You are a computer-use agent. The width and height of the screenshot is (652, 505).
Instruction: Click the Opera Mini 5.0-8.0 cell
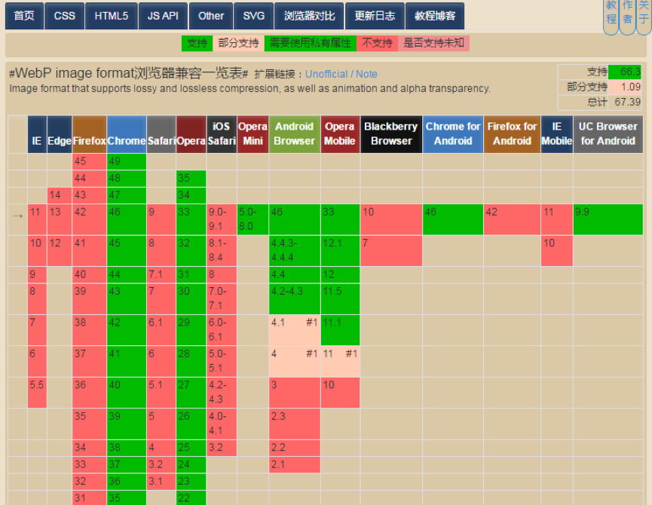coord(253,219)
